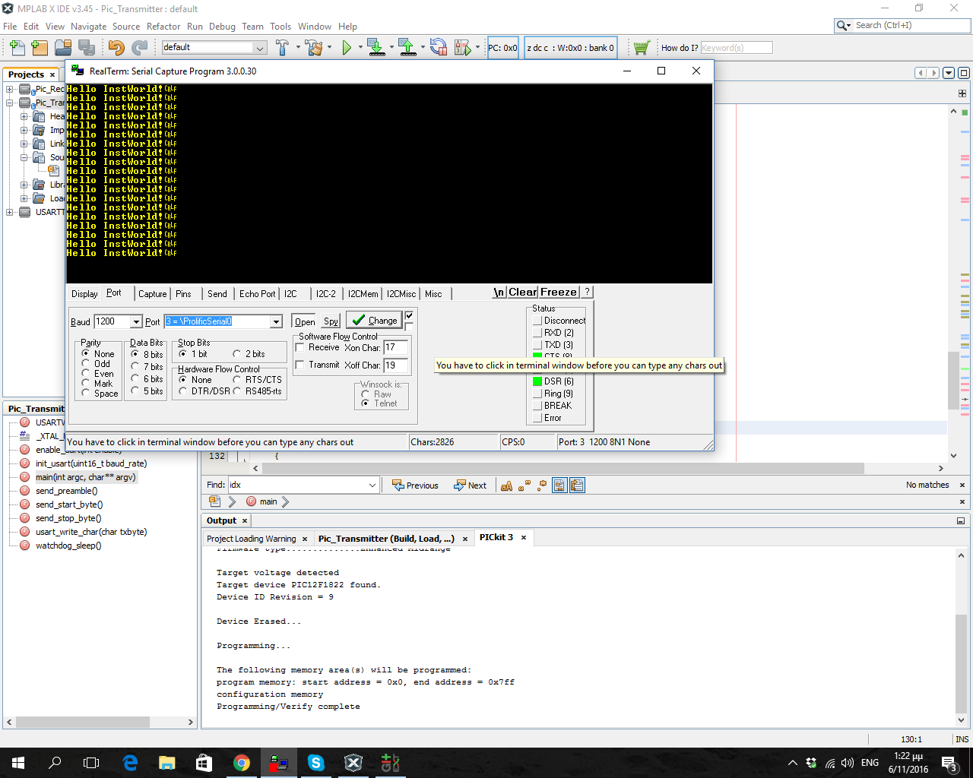
Task: Click the Output panel vertical scrollbar
Action: (961, 637)
